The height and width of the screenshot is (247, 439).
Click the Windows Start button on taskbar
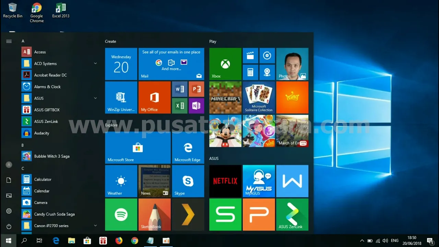[x=9, y=240]
